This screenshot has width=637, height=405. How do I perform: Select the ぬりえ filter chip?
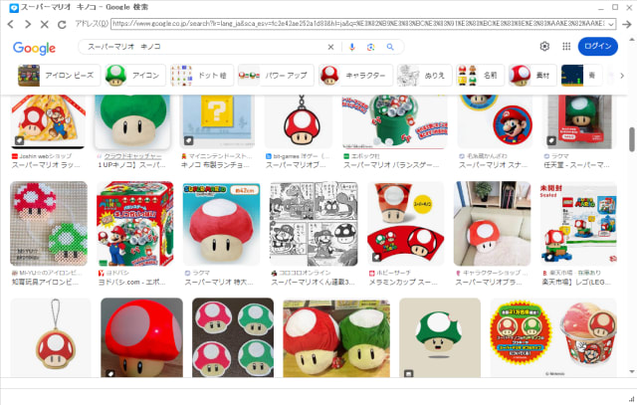pyautogui.click(x=425, y=76)
